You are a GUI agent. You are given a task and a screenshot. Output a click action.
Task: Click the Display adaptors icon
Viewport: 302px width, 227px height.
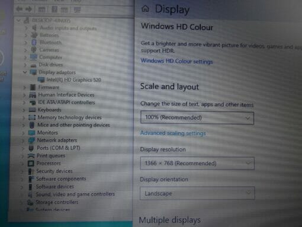[33, 72]
